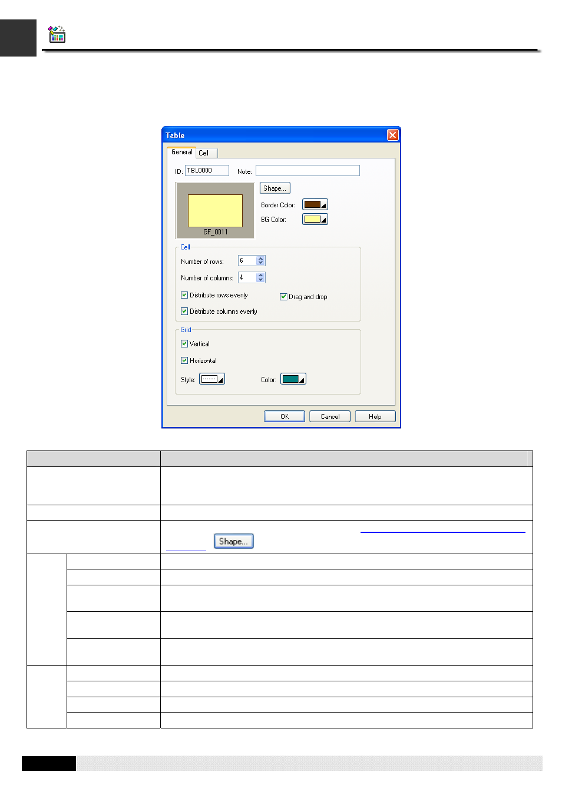Click the Cancel button
The width and height of the screenshot is (562, 795).
[330, 416]
